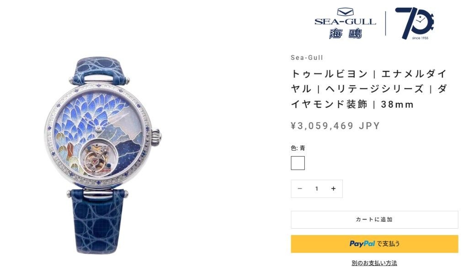Decrease quantity with the minus icon
This screenshot has width=468, height=272.
coord(300,188)
